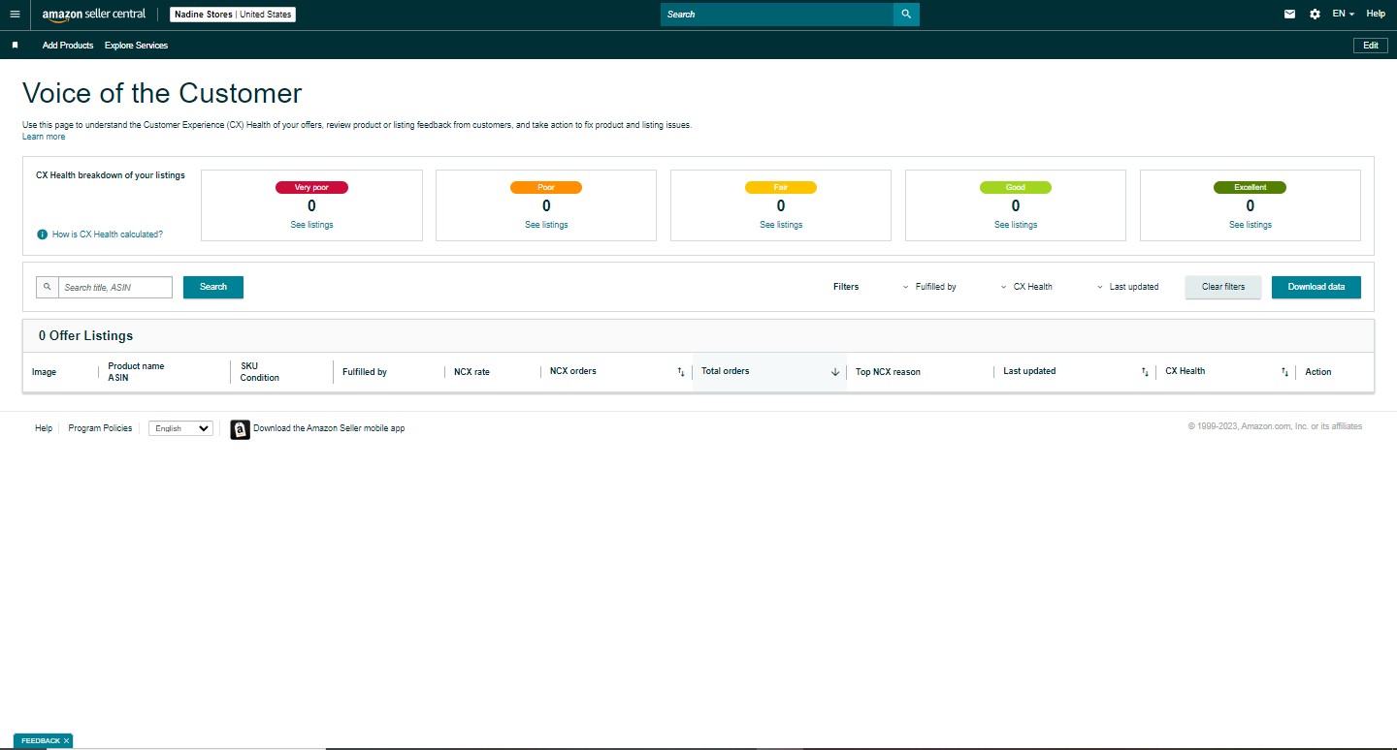The image size is (1397, 750).
Task: Switch store via Nadine Stores selector
Action: point(233,15)
